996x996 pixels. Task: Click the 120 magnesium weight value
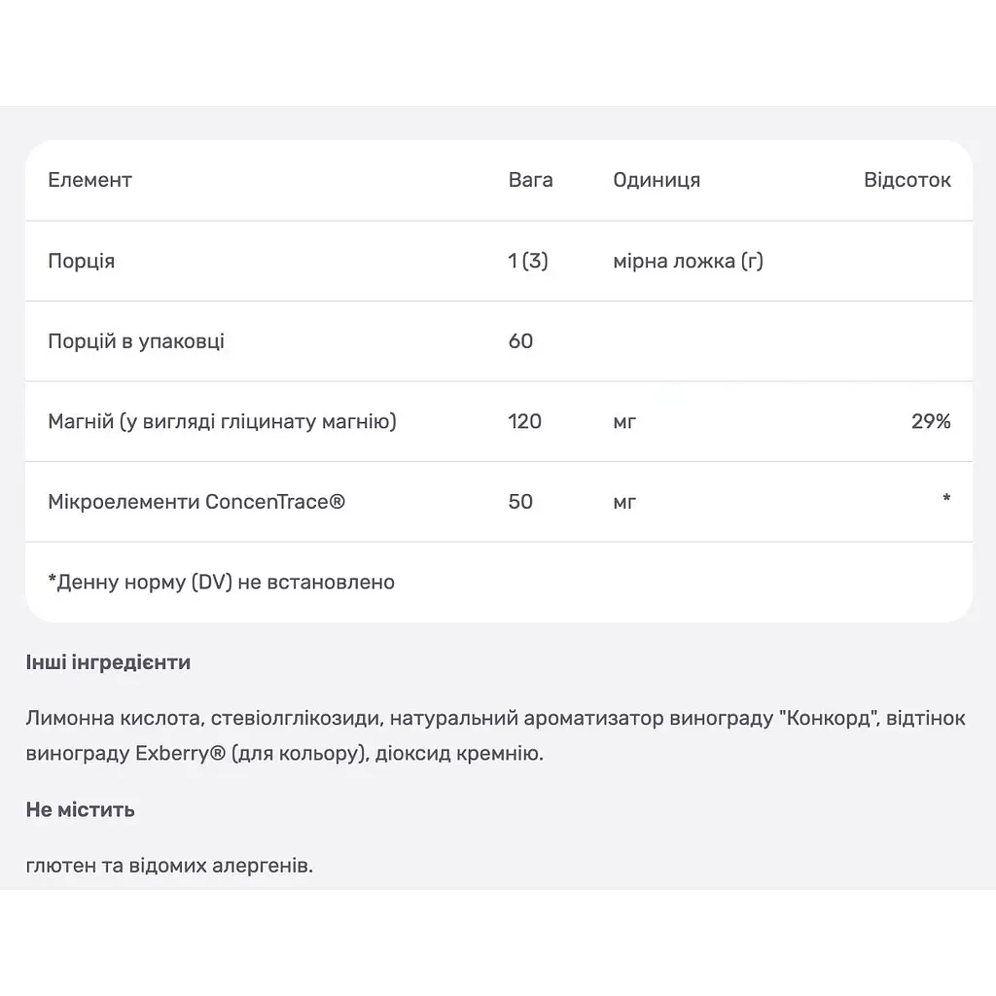(x=524, y=421)
